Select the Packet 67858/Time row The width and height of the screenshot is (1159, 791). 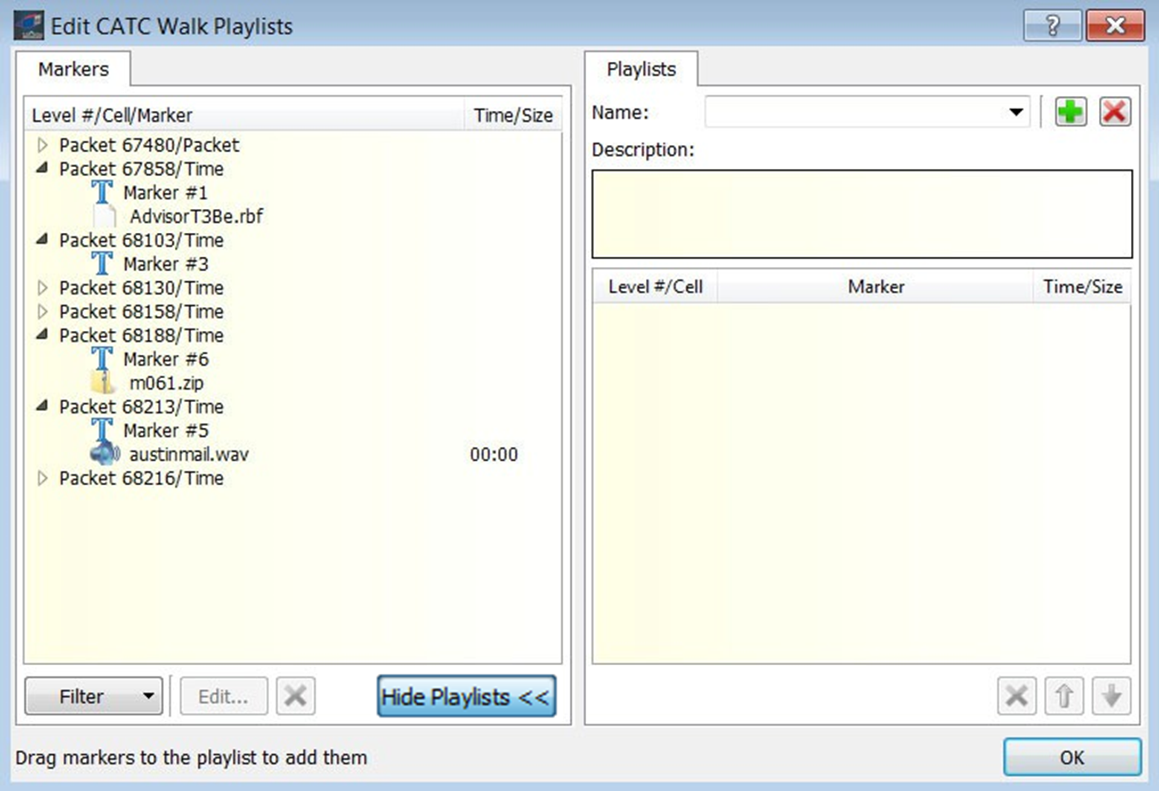click(141, 169)
